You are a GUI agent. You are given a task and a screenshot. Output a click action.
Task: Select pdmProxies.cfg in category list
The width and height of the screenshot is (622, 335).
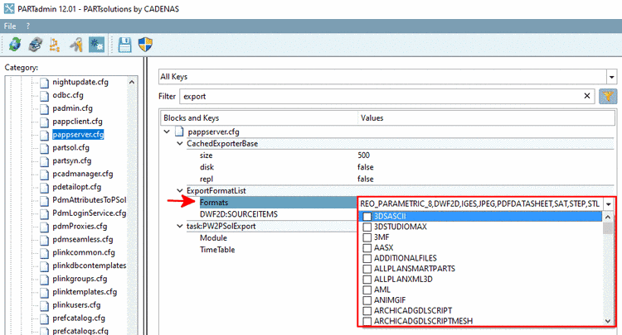tap(80, 227)
